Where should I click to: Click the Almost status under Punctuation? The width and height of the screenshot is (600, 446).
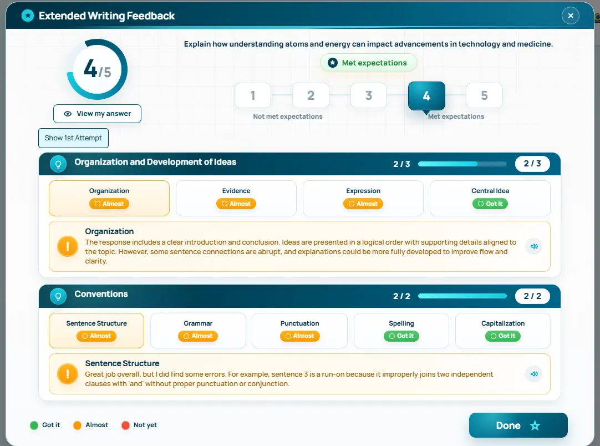tap(299, 336)
